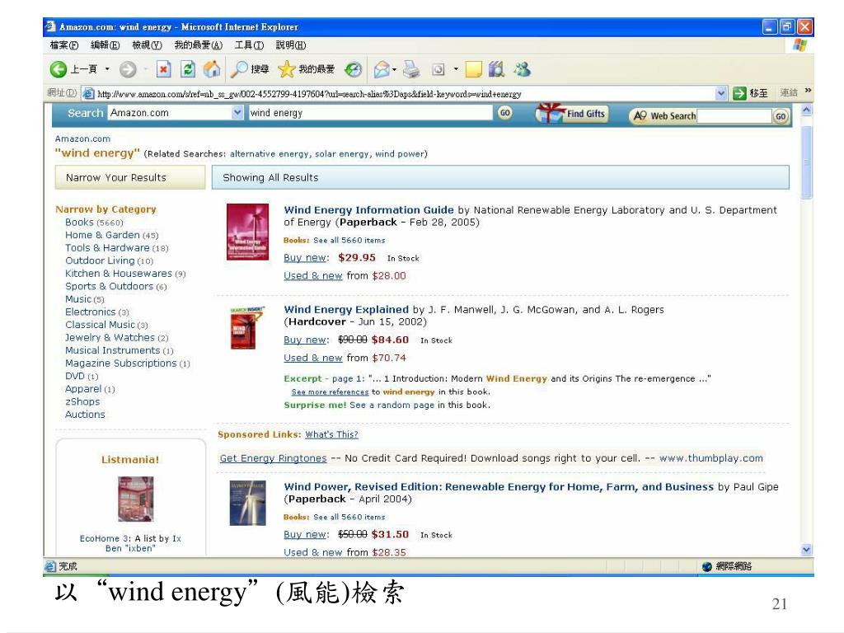Open Wind Energy Explained cover thumbnail
844x633 pixels.
(x=247, y=328)
